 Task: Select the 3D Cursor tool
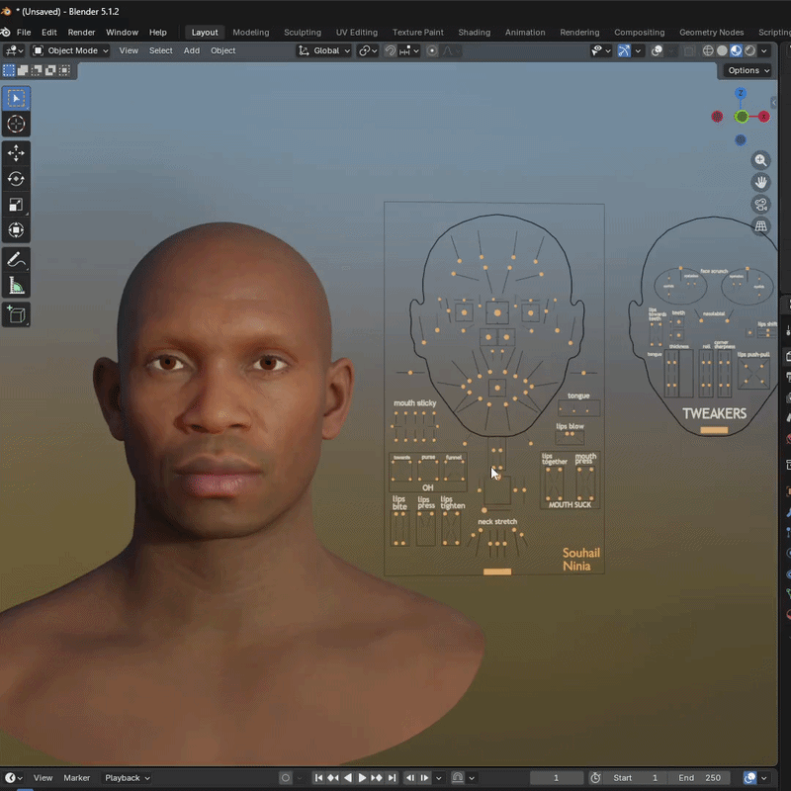pyautogui.click(x=16, y=125)
